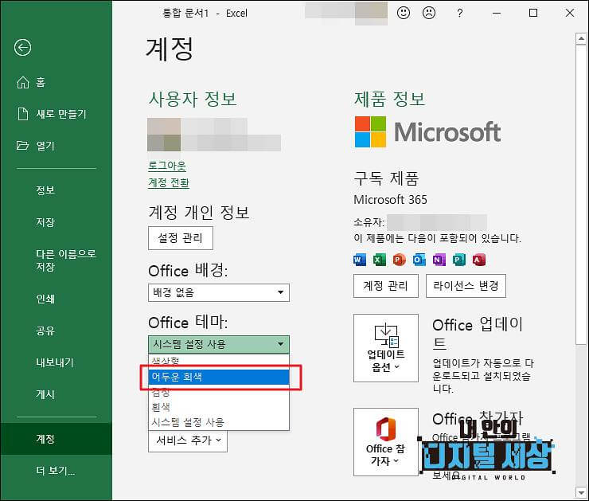Minimize the Excel window
589x501 pixels.
(497, 14)
